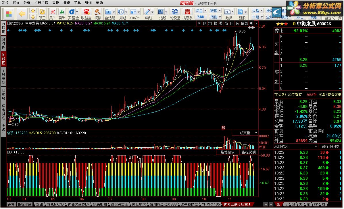The height and width of the screenshot is (209, 344).
Task: Toggle the 预 forecast option
Action: coord(237,23)
